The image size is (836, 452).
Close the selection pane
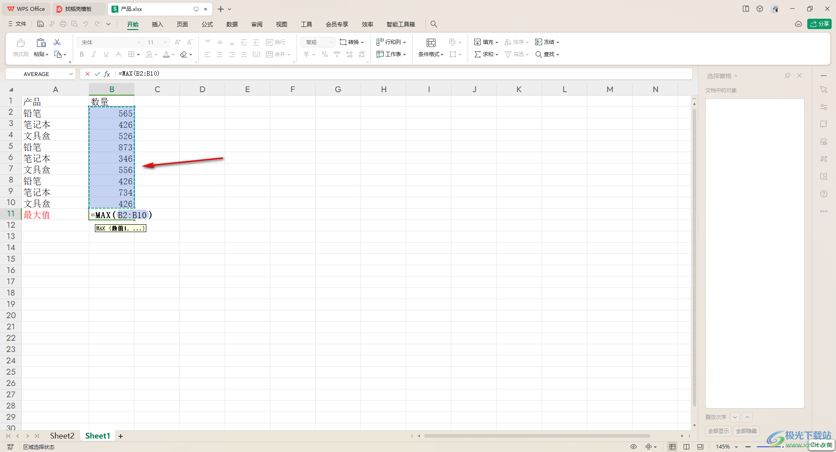pos(799,76)
